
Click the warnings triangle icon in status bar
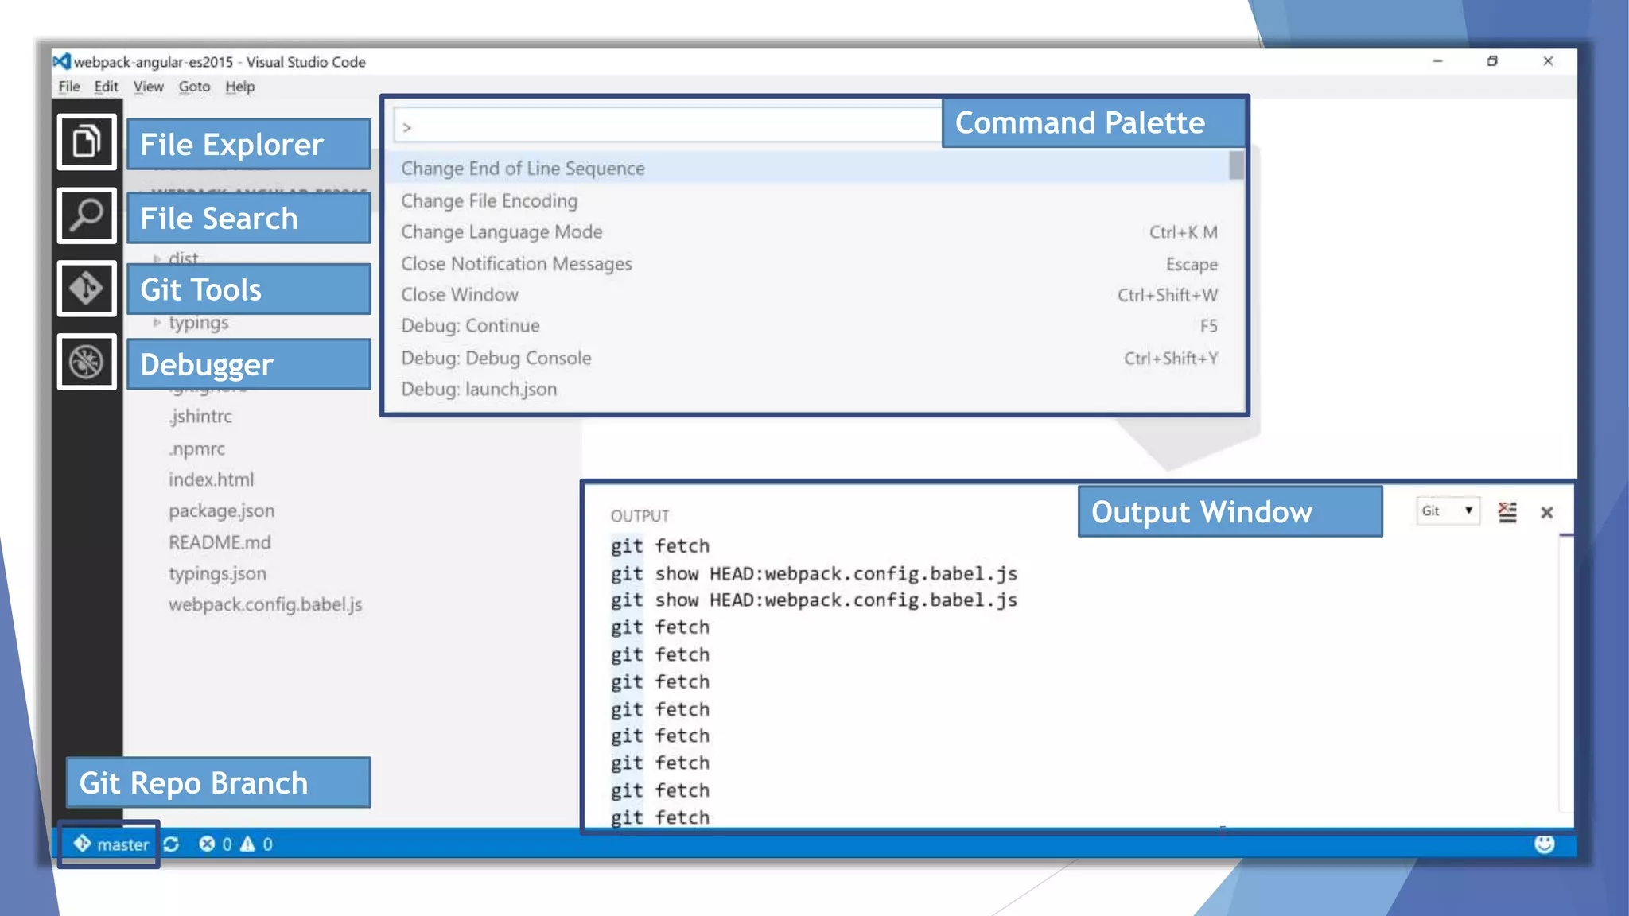248,844
